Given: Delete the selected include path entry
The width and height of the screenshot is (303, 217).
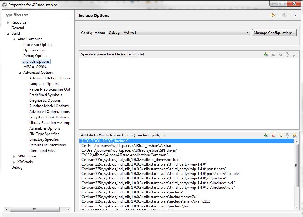Looking at the screenshot, I should pyautogui.click(x=274, y=135).
